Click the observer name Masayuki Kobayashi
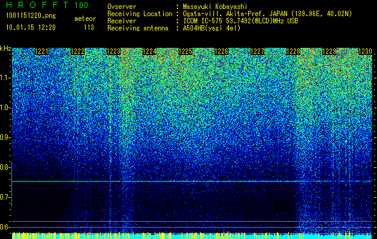 tap(215, 7)
